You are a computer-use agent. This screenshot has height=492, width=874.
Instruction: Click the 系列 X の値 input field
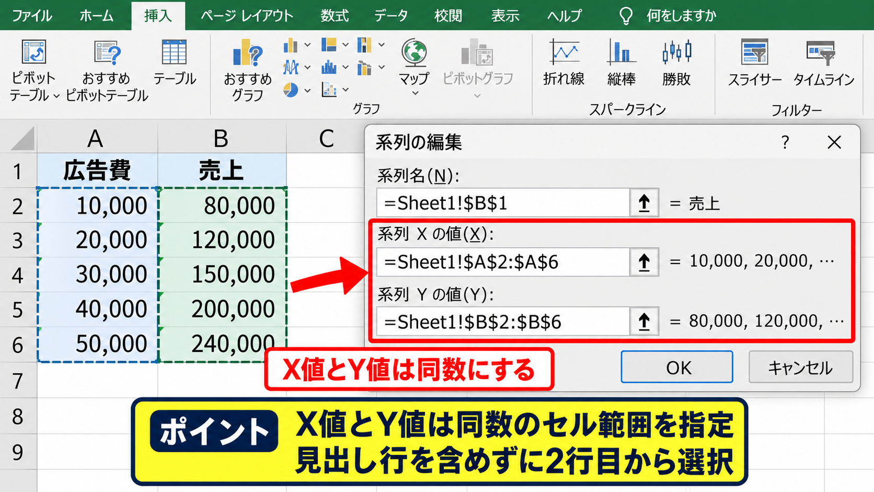[503, 262]
